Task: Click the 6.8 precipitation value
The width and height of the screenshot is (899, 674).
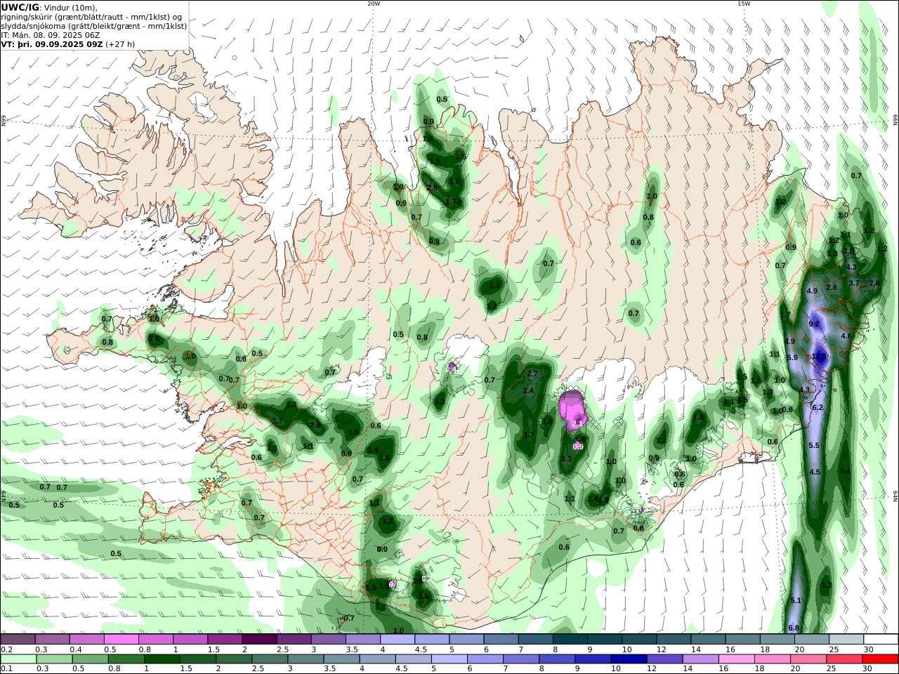Action: click(794, 628)
